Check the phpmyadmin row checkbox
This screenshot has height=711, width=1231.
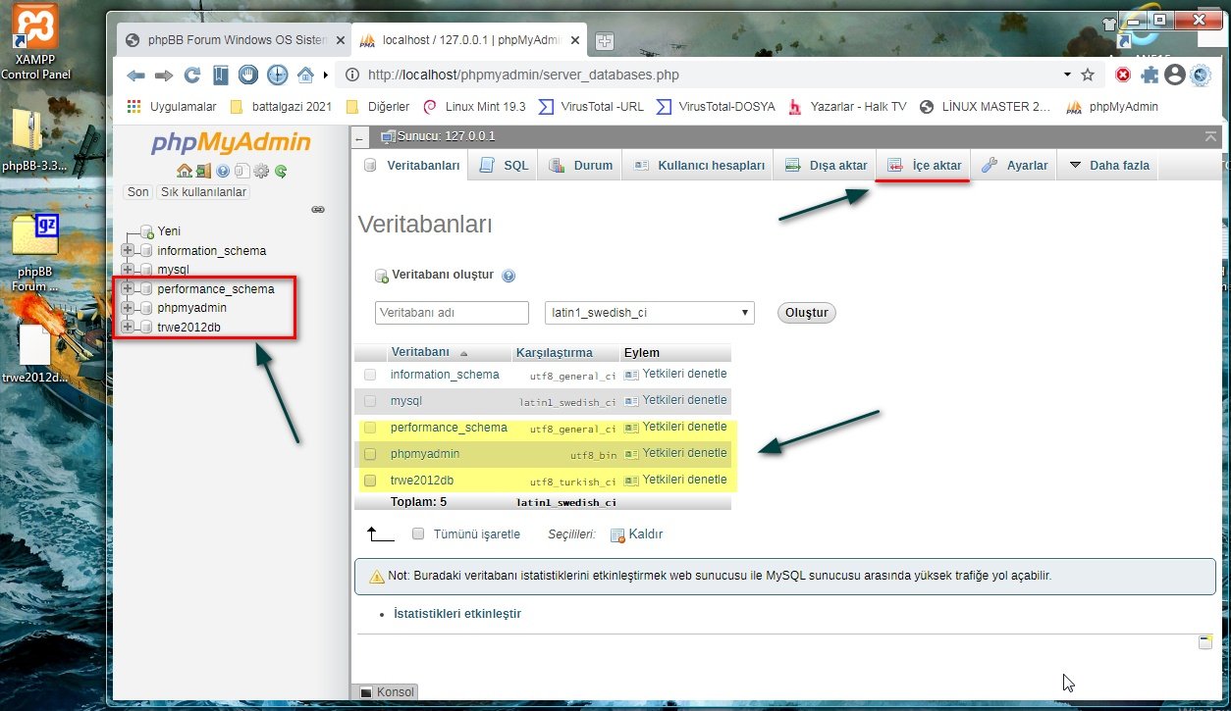coord(370,454)
